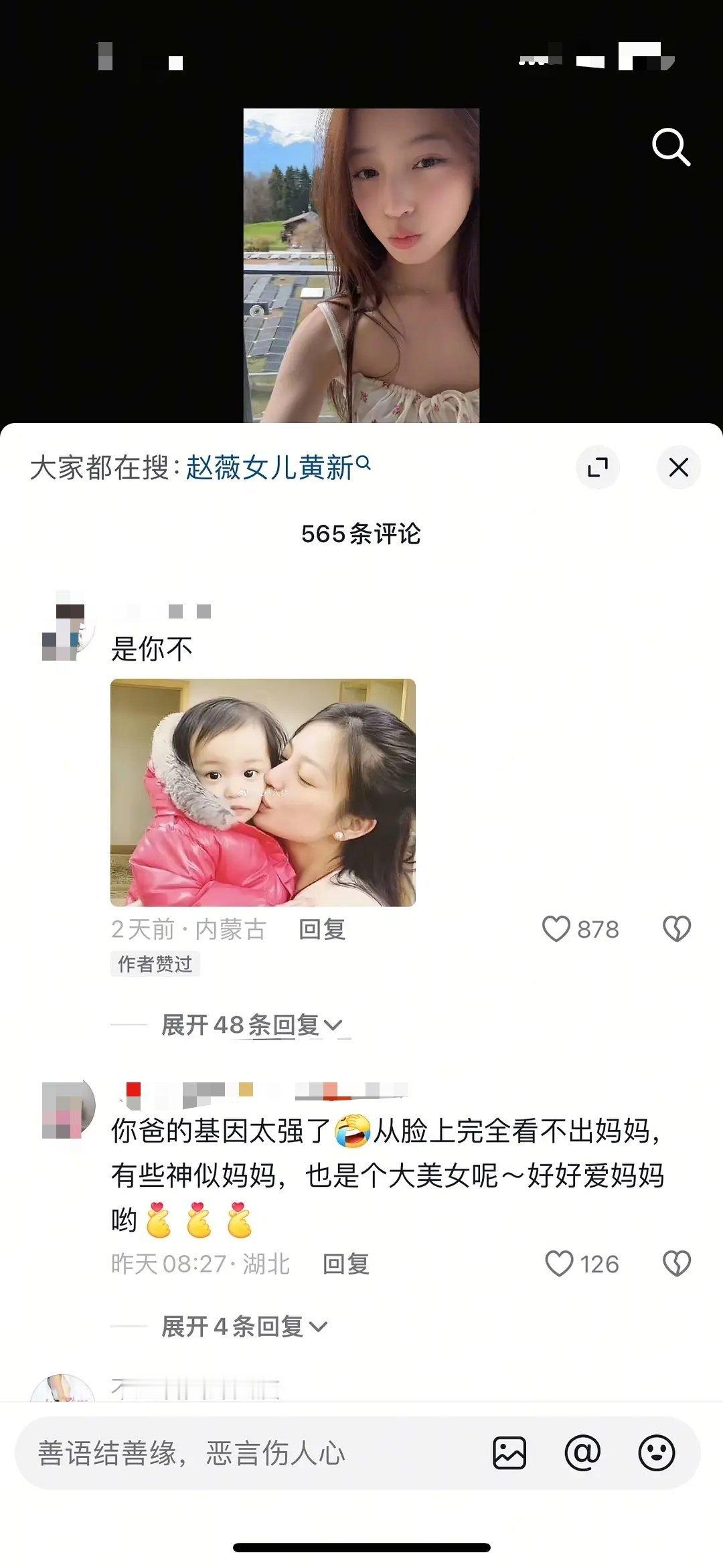Tap the @ mention icon
The width and height of the screenshot is (723, 1567).
pyautogui.click(x=582, y=1453)
